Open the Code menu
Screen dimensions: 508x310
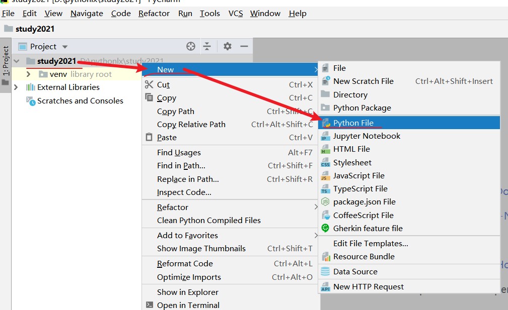(121, 13)
